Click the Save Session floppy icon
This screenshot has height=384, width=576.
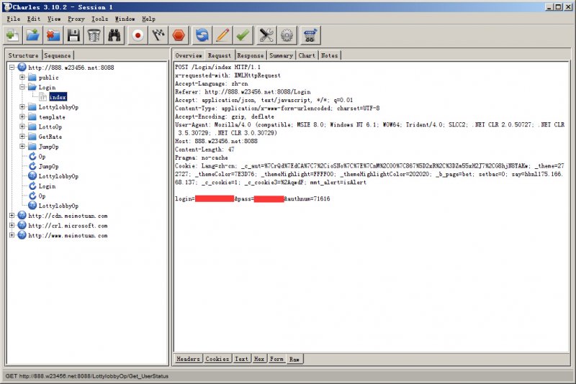73,35
